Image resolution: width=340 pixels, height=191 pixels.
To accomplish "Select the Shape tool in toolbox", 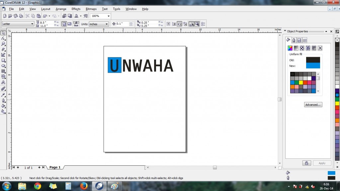I will click(3, 39).
